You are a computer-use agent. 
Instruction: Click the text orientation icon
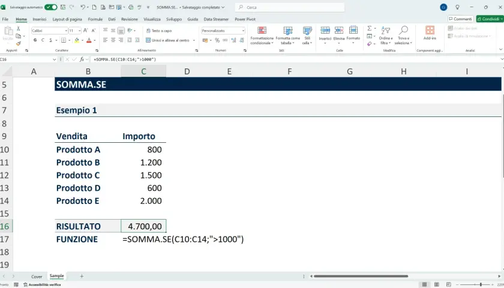pyautogui.click(x=130, y=31)
